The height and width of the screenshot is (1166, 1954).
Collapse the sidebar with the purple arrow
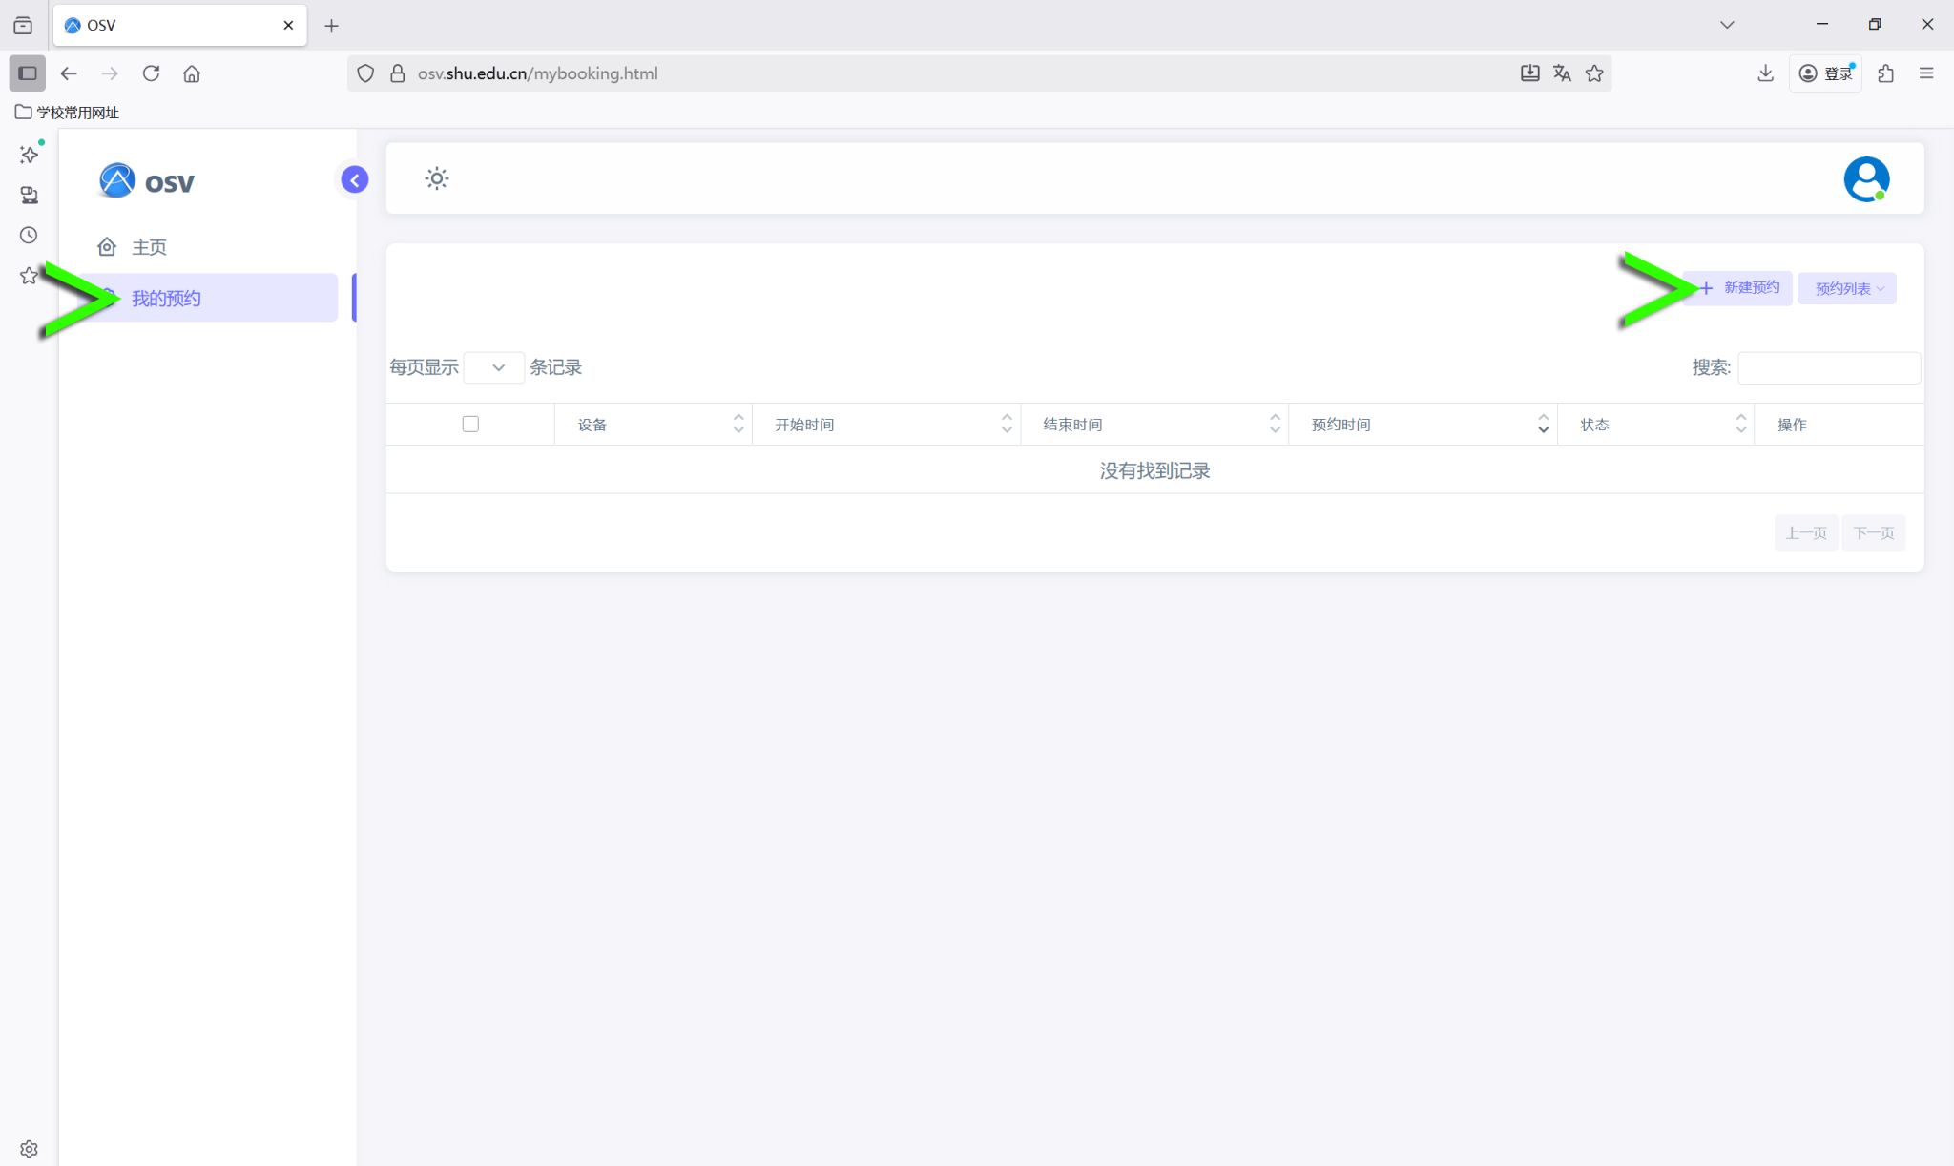[x=355, y=179]
